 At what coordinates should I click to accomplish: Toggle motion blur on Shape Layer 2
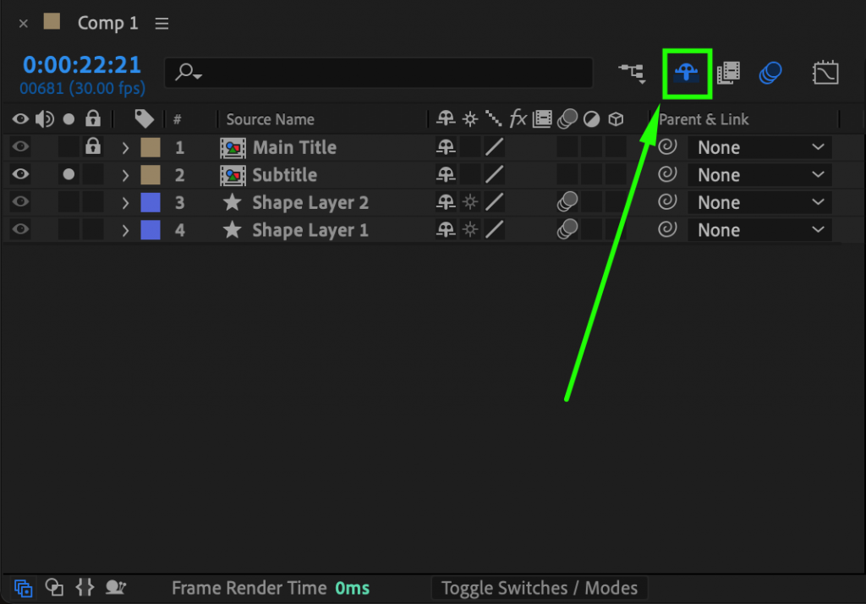tap(567, 202)
